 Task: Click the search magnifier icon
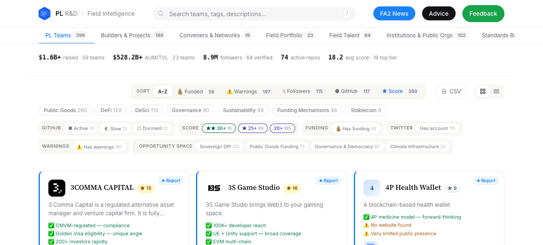(x=161, y=14)
